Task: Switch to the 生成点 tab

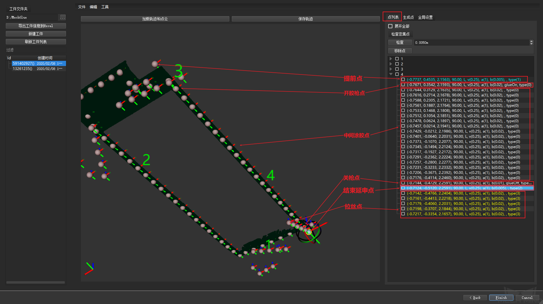Action: point(408,17)
